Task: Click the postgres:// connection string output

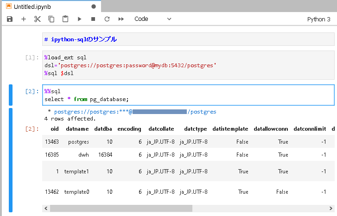Action: (135, 112)
